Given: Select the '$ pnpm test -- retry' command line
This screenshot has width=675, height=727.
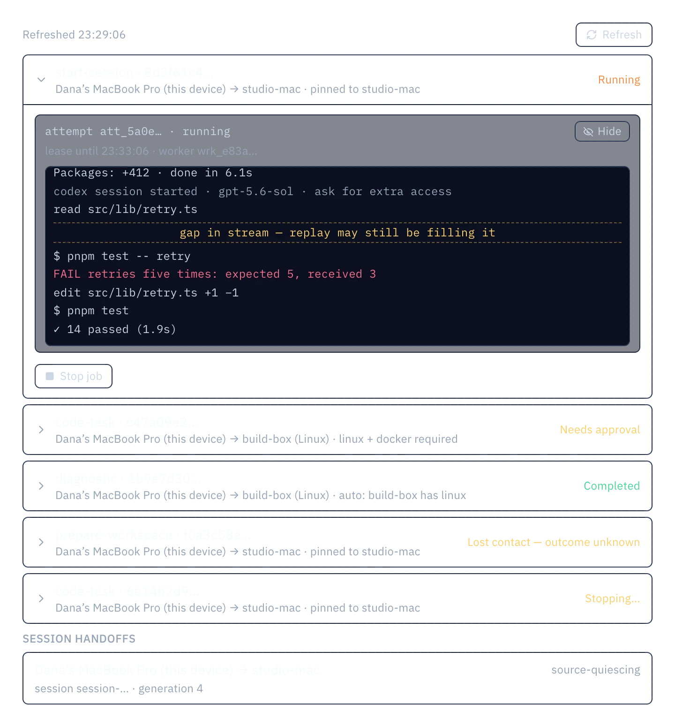Looking at the screenshot, I should point(122,256).
